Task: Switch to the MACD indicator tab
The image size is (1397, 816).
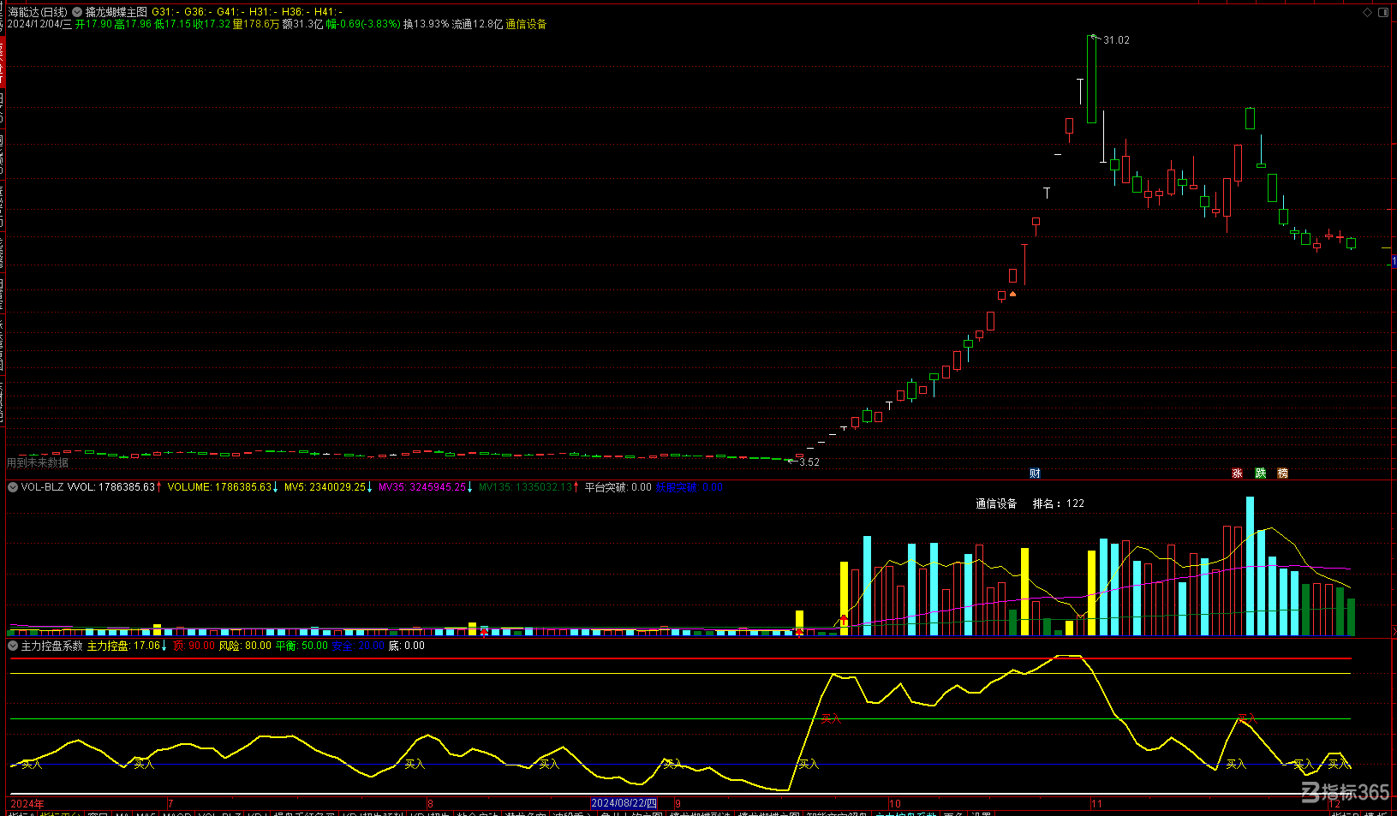Action: pos(177,813)
